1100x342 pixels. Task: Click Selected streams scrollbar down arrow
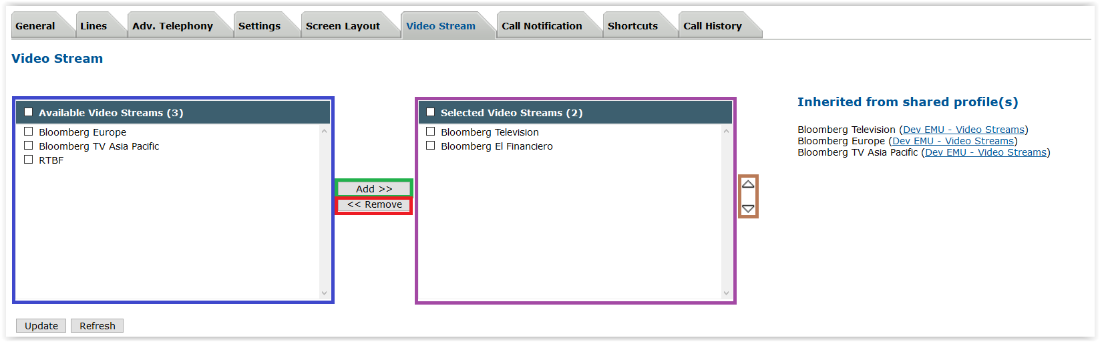click(x=726, y=293)
